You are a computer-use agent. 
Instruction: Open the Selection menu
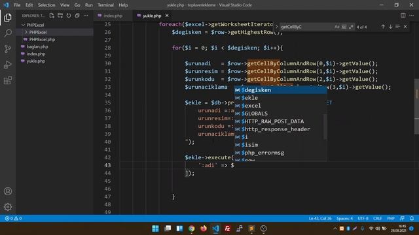click(x=46, y=5)
